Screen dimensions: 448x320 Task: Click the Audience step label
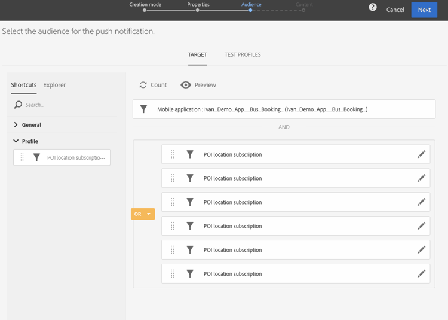click(251, 4)
